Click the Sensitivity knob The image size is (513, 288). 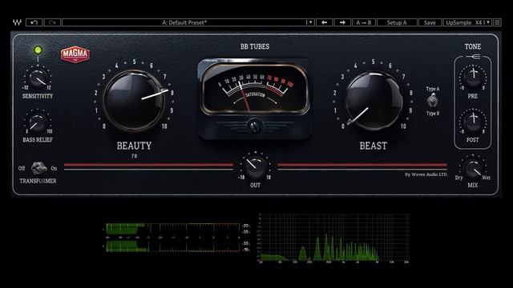[x=38, y=78]
